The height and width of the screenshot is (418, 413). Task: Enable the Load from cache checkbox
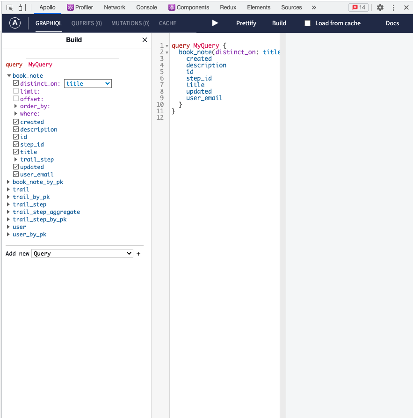click(307, 23)
